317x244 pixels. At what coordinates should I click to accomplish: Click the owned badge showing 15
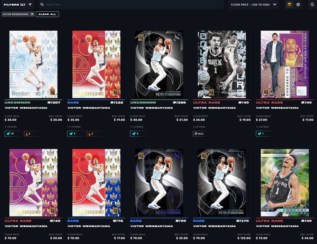click(x=13, y=134)
